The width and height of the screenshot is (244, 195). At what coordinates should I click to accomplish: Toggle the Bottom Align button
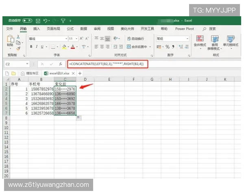click(107, 39)
